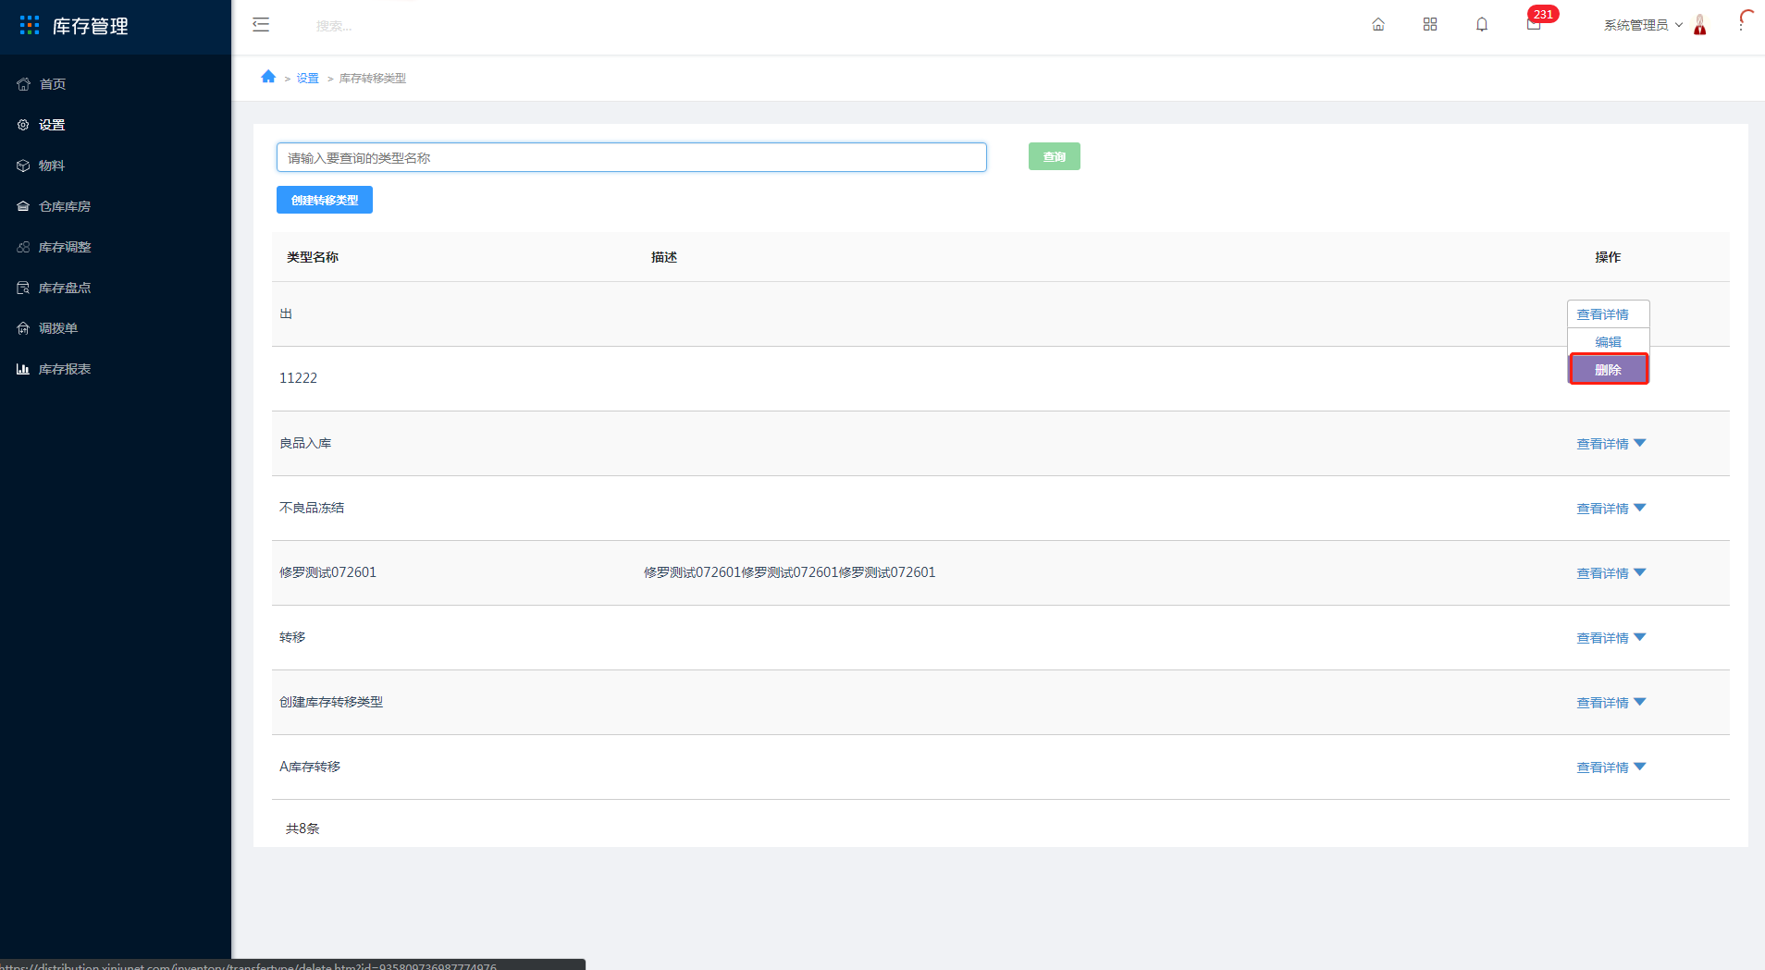Click the top 搜索 search box
Screen dimensions: 1765x970
pyautogui.click(x=335, y=26)
